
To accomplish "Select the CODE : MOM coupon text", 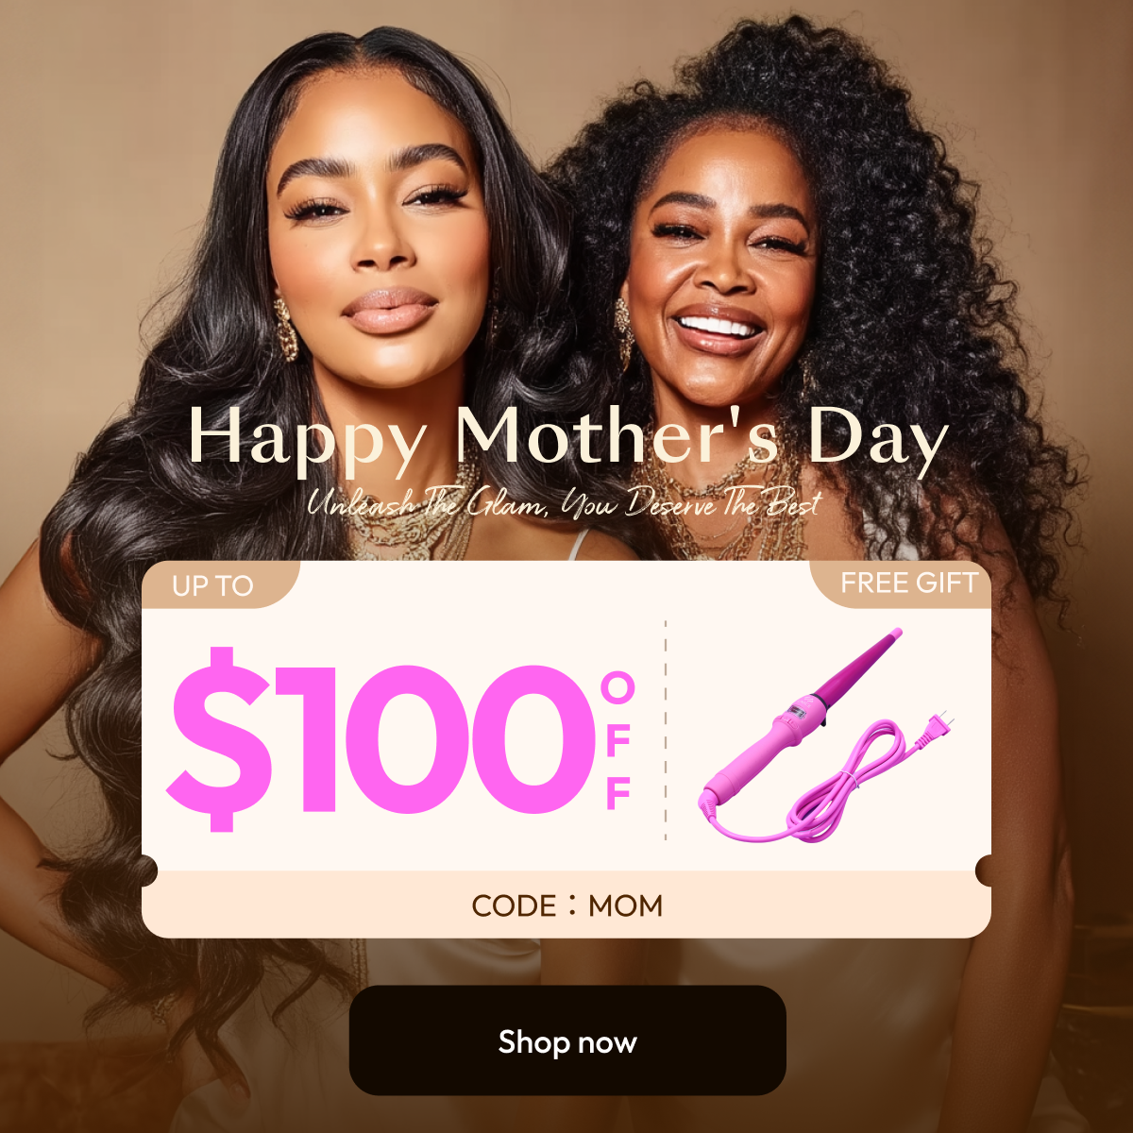I will 567,905.
